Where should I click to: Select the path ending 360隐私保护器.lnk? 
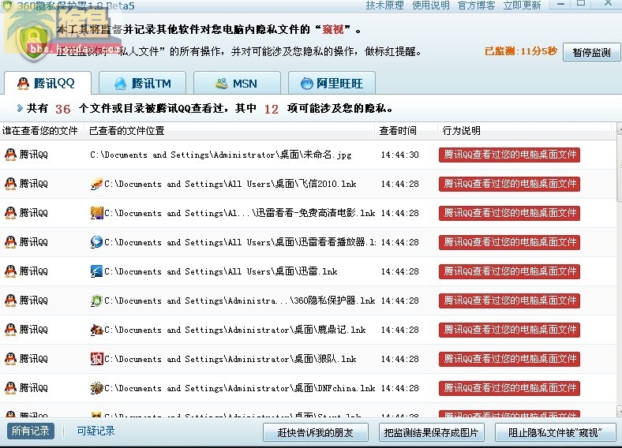pos(240,301)
